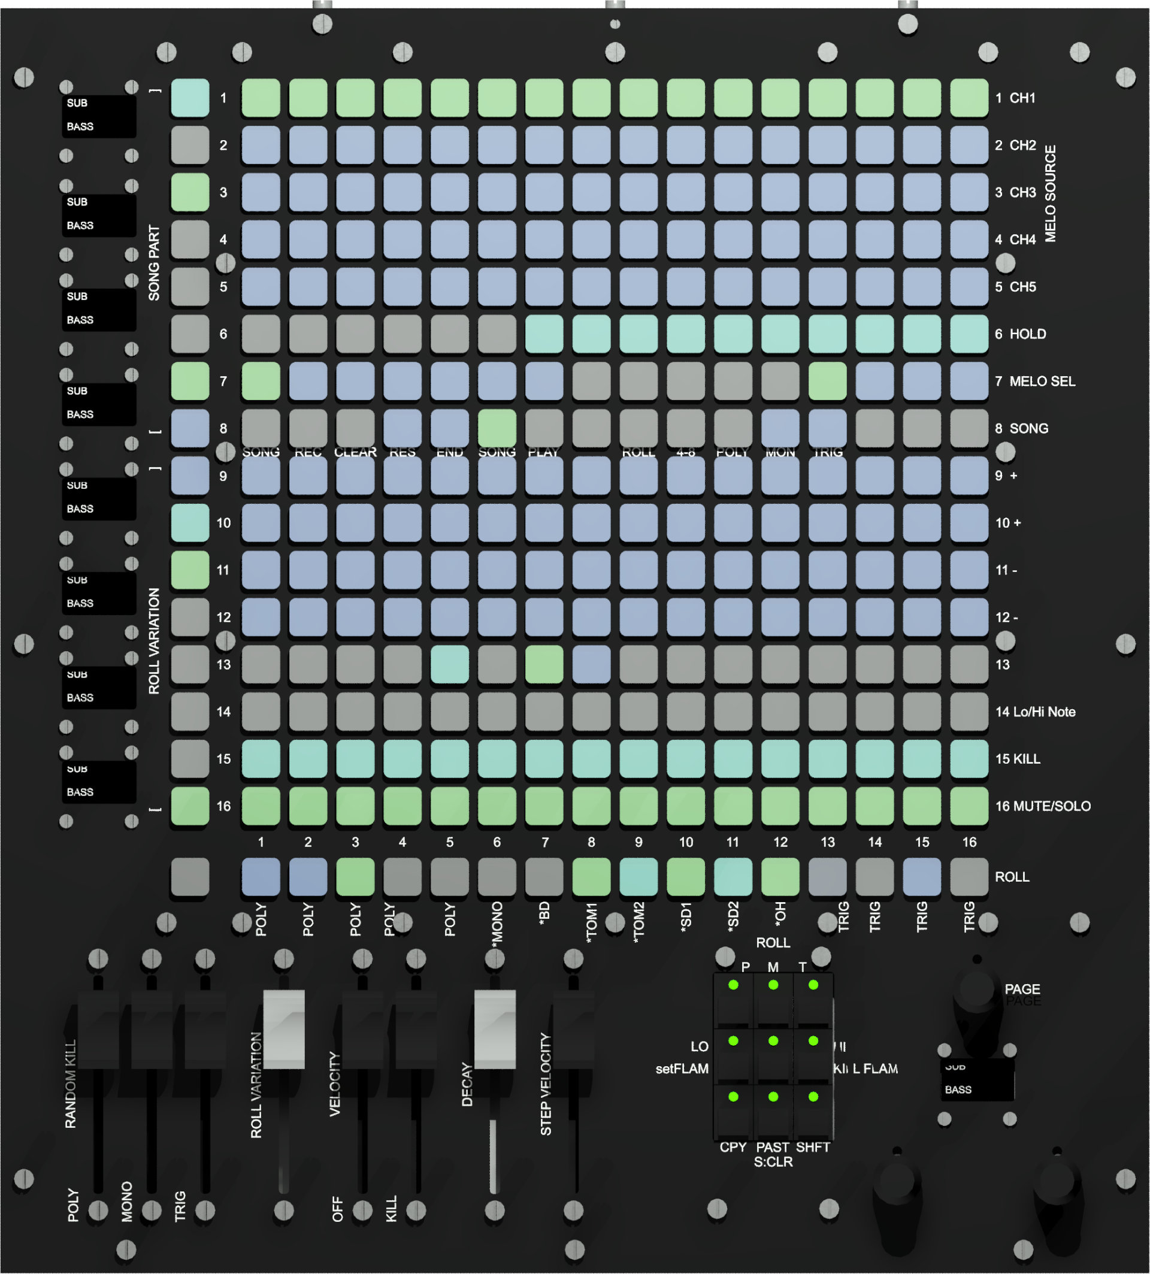Turn the PAGE selector knob

point(977,994)
